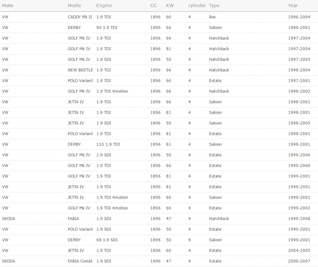Click the 68 1.9 SDI engine cell
This screenshot has height=267, width=318.
pyautogui.click(x=107, y=240)
